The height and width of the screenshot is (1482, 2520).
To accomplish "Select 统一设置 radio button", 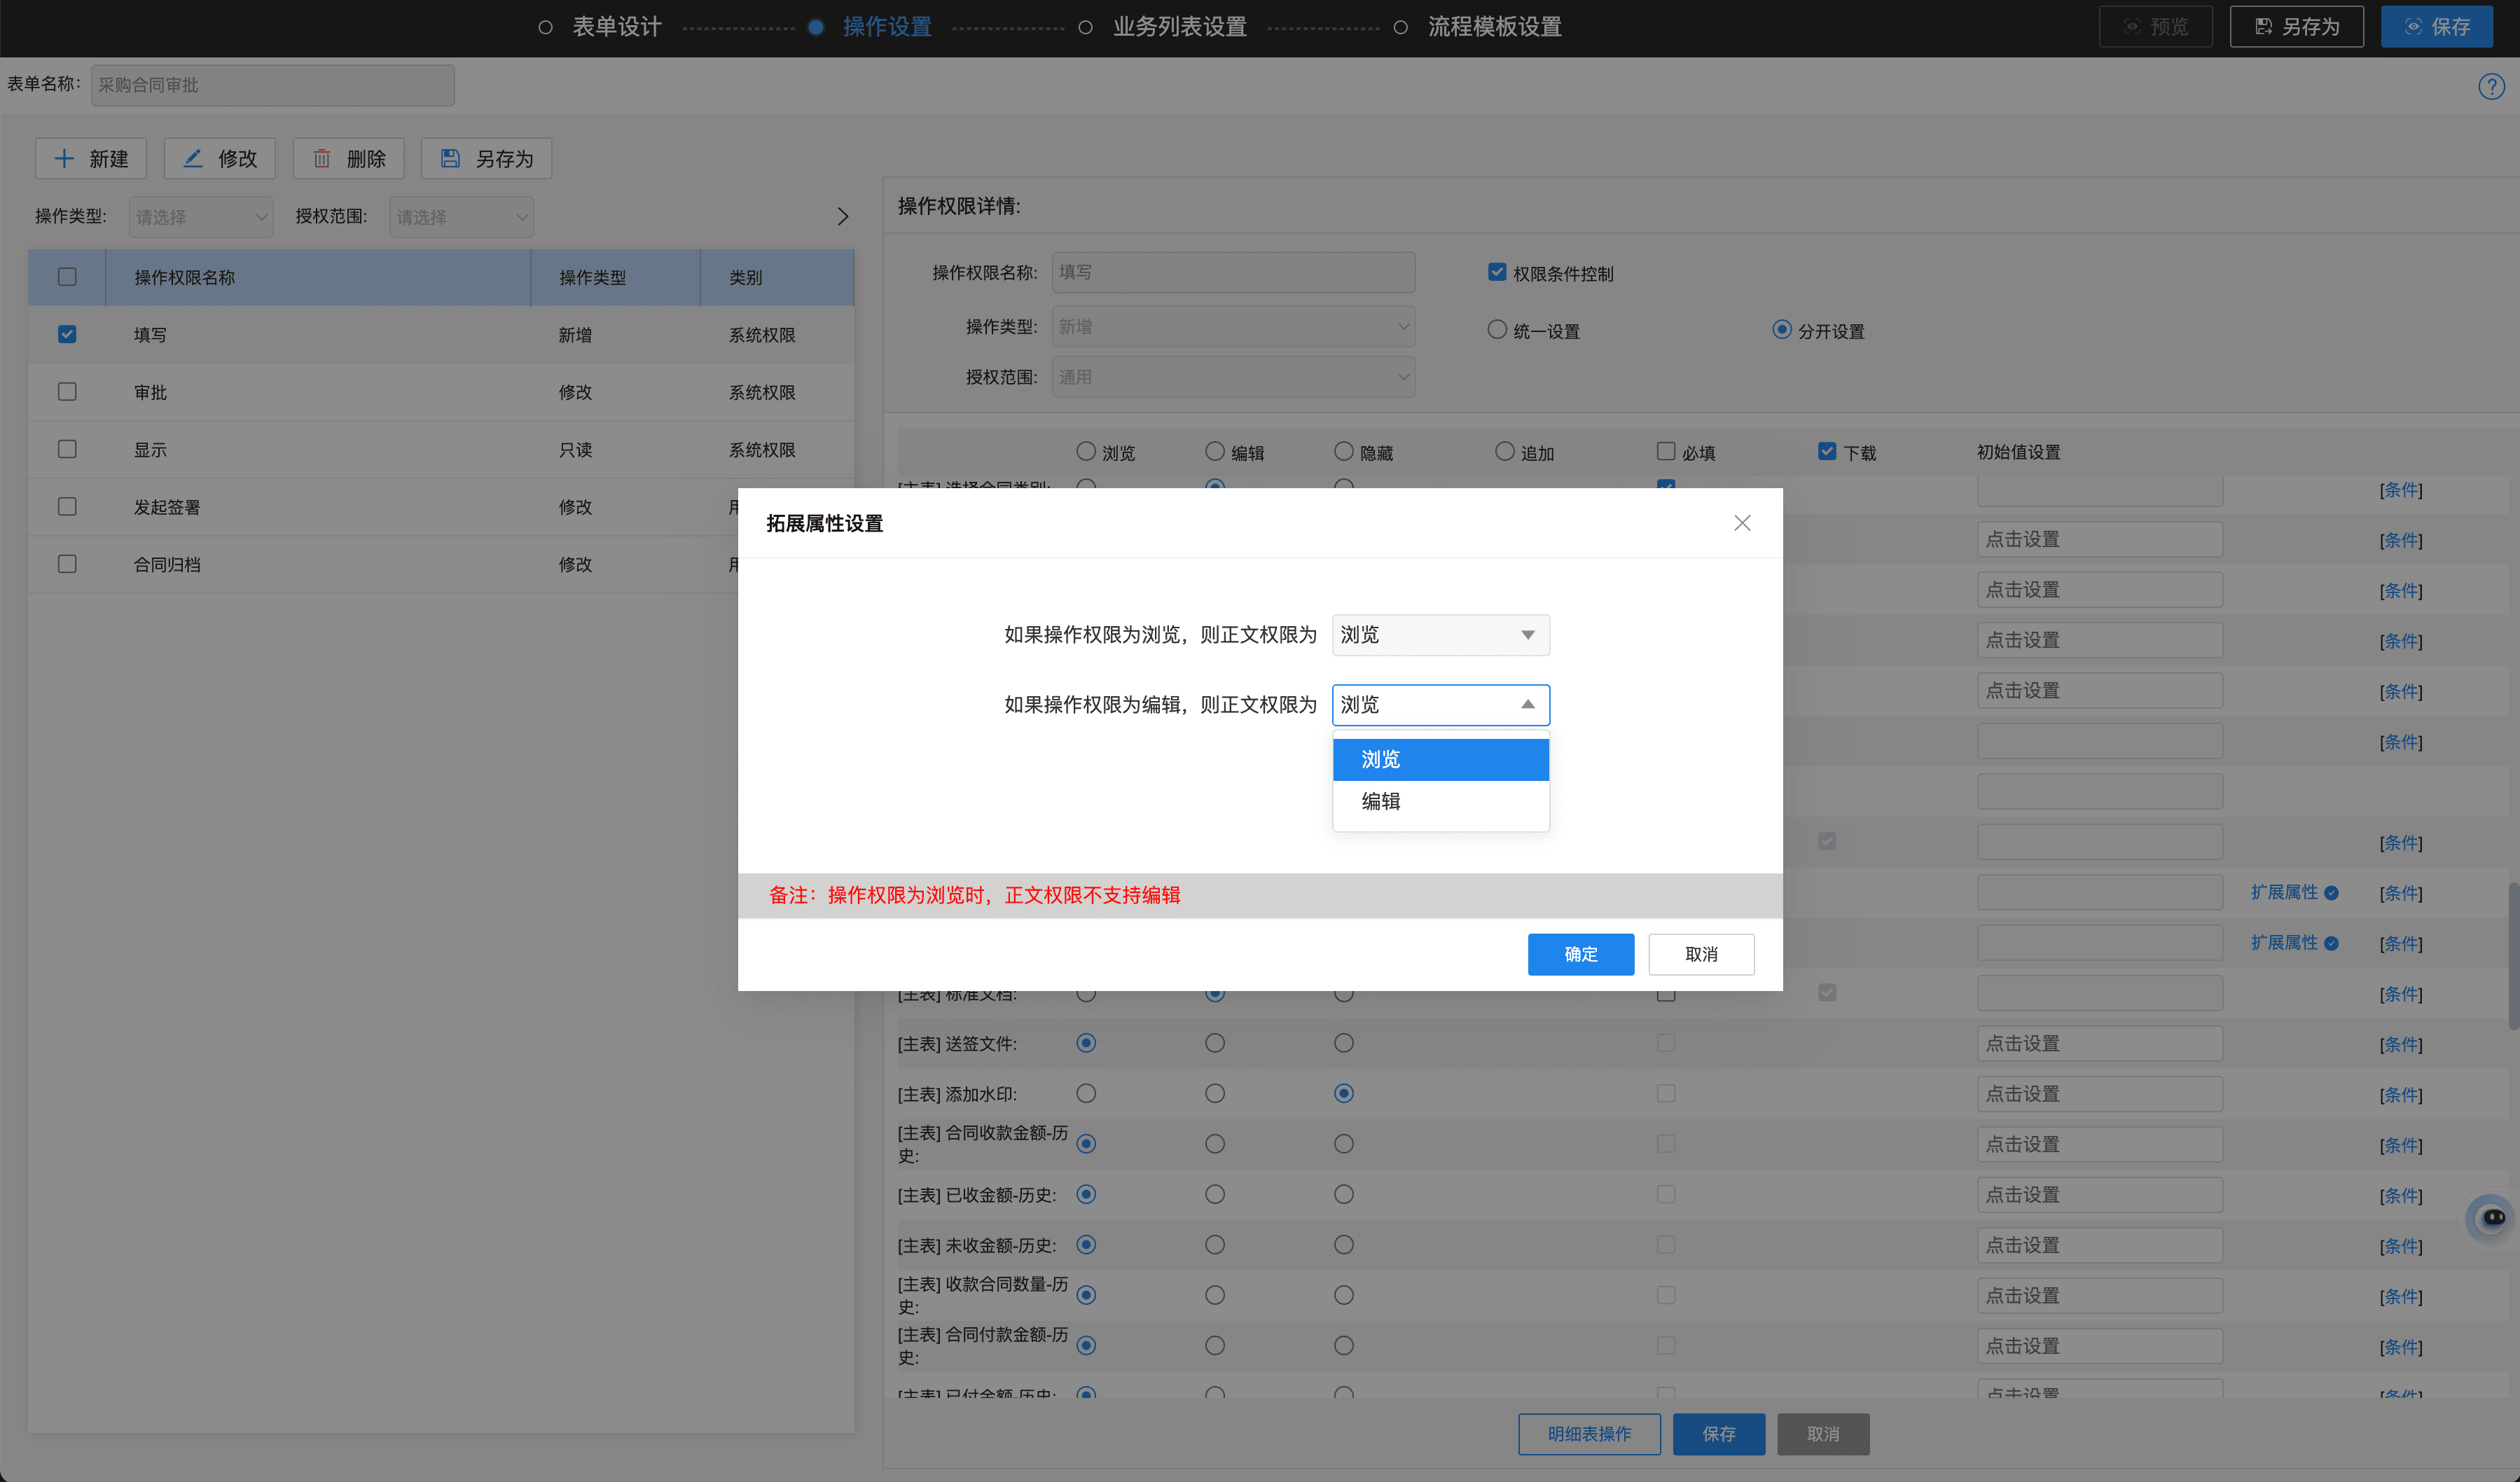I will click(x=1497, y=330).
